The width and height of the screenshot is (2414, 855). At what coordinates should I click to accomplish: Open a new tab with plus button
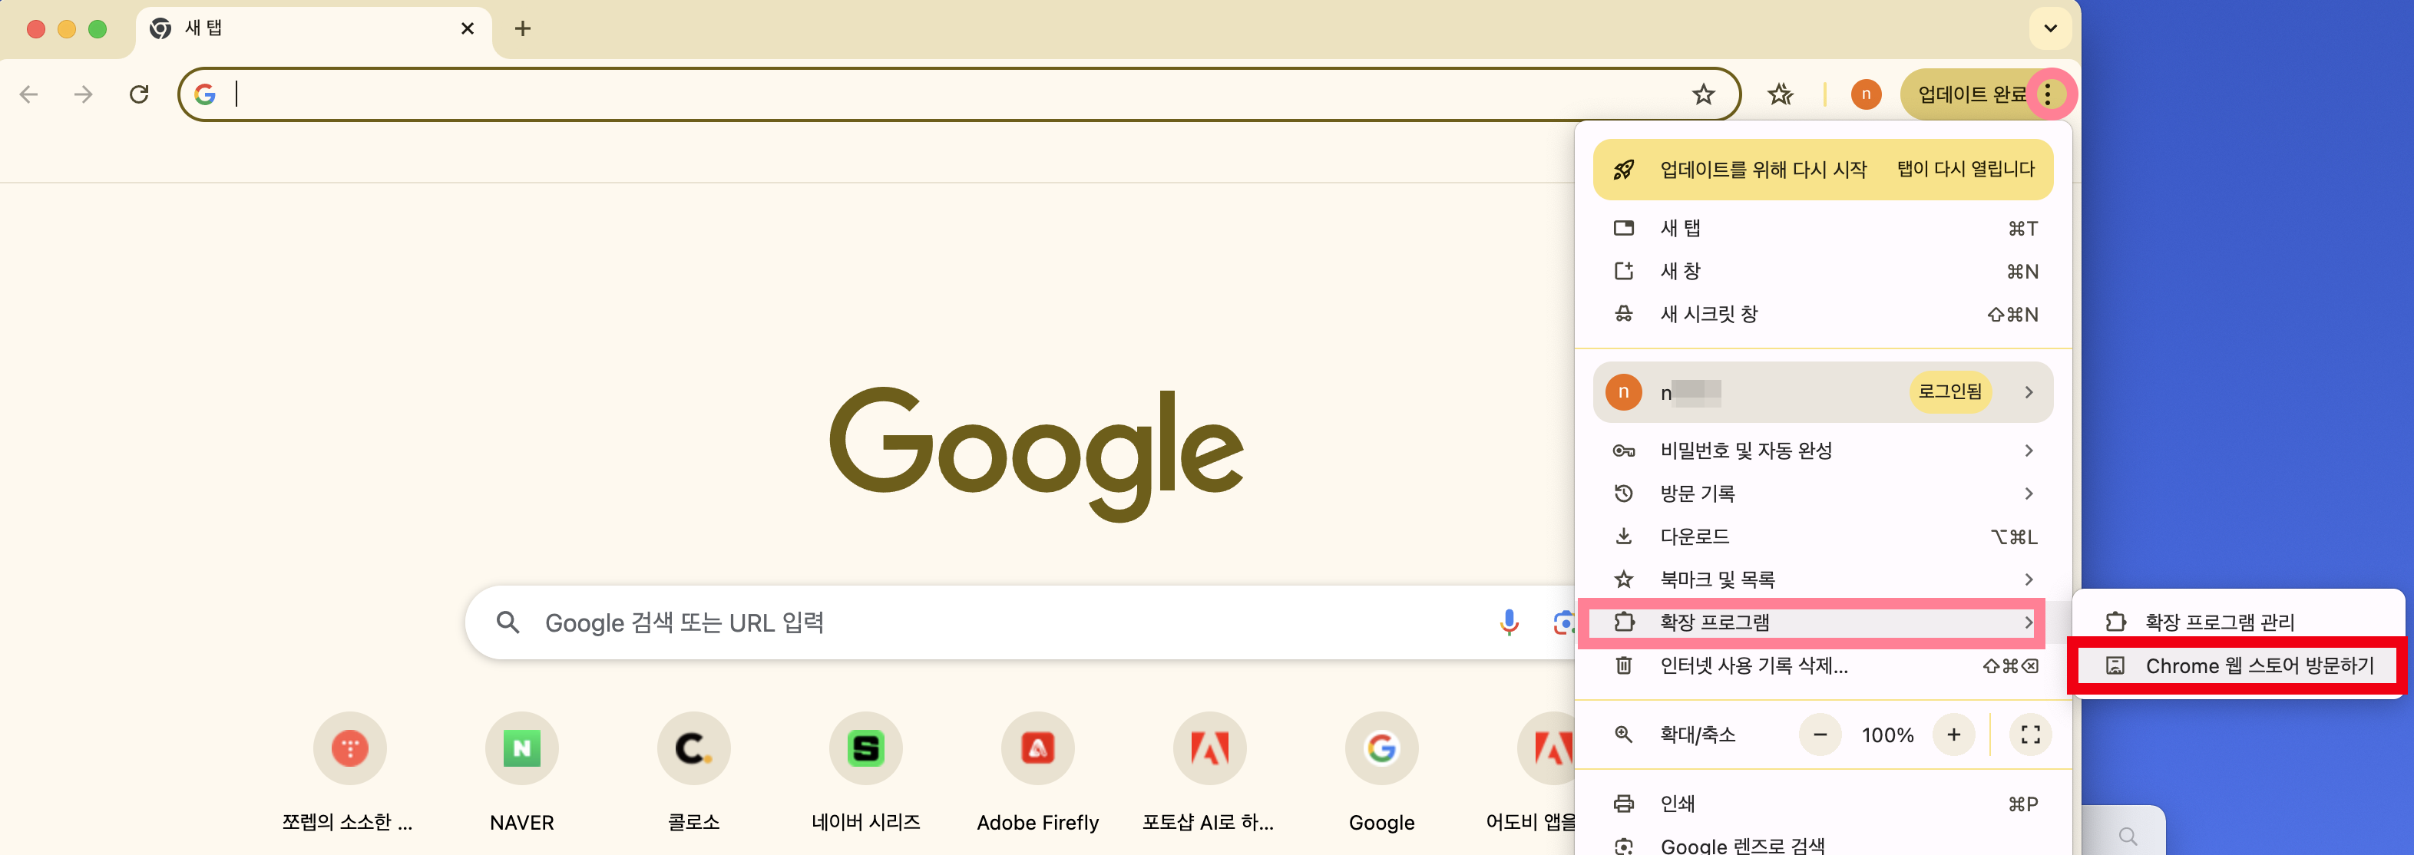tap(523, 29)
